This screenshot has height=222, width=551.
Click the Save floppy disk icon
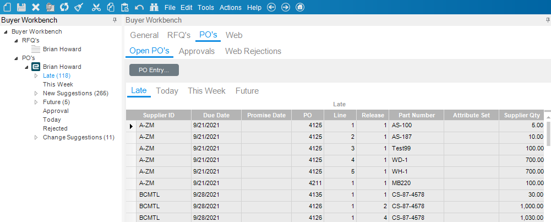21,7
